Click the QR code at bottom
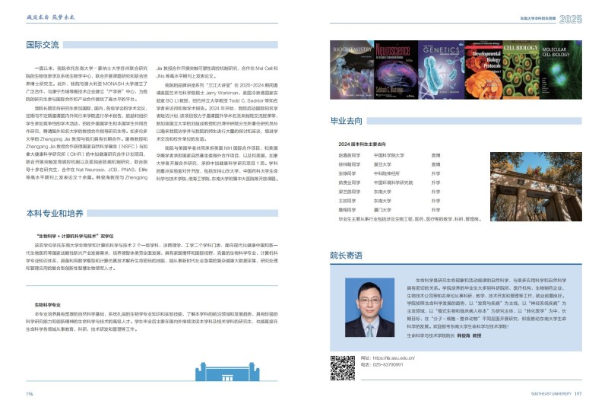The height and width of the screenshot is (413, 608). pos(343,368)
